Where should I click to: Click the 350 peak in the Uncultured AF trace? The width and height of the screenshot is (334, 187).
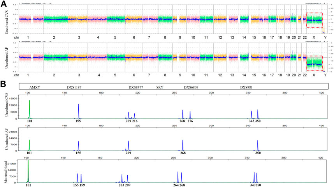click(x=258, y=145)
